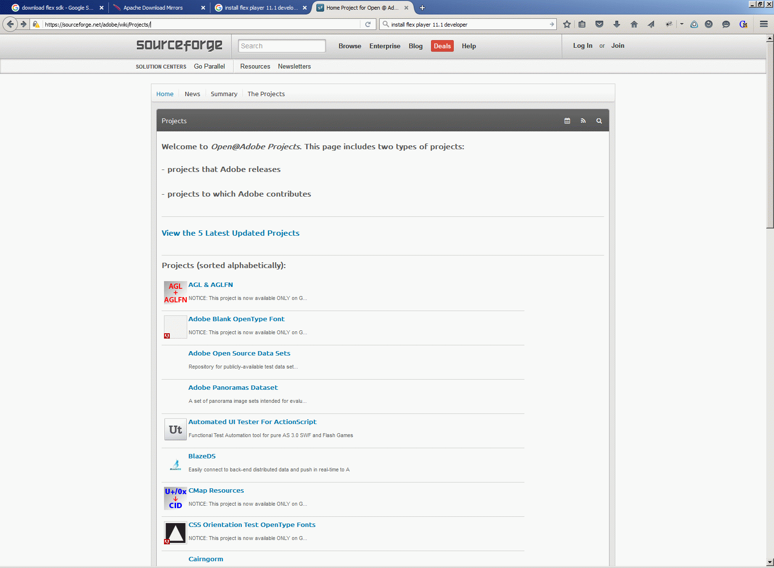Focus the SourceForge Search field
Screen dimensions: 774x568
point(282,46)
